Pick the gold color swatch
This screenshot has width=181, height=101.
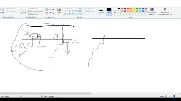coord(131,11)
